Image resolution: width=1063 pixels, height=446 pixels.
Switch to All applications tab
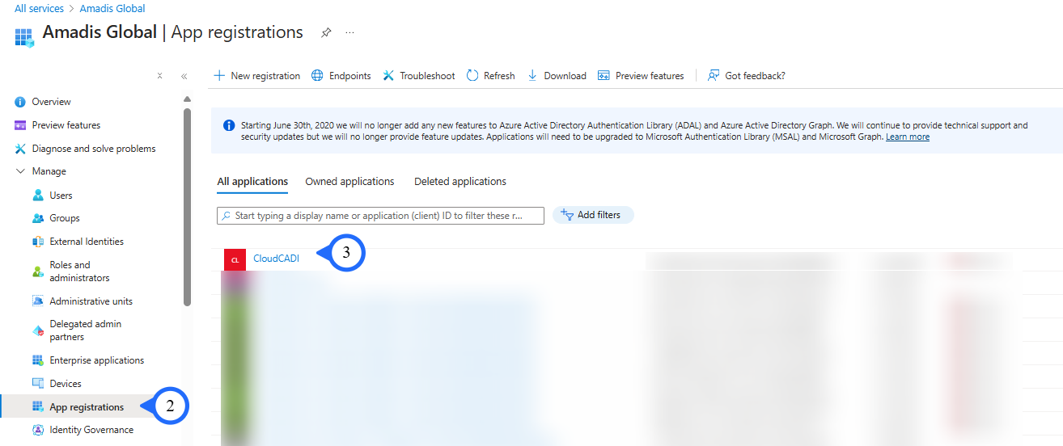pyautogui.click(x=252, y=182)
